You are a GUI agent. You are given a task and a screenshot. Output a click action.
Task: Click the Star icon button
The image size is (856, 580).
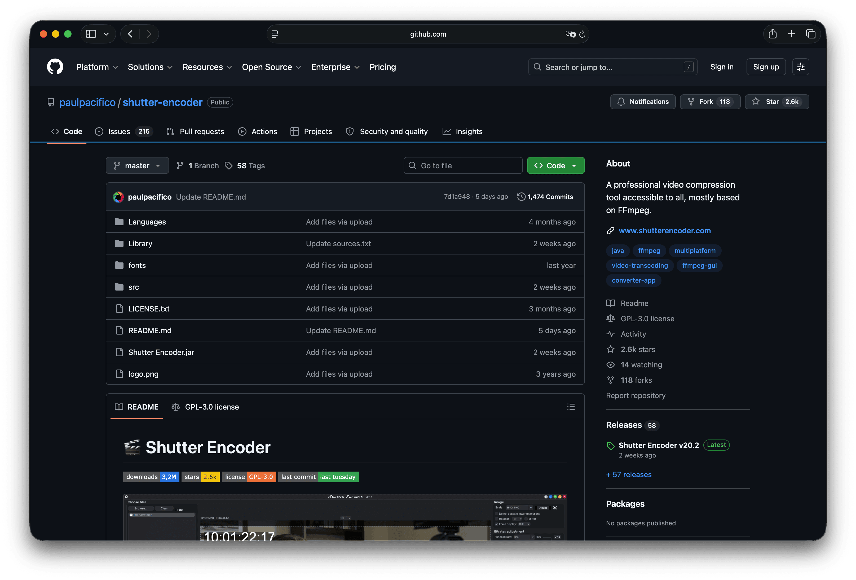777,102
